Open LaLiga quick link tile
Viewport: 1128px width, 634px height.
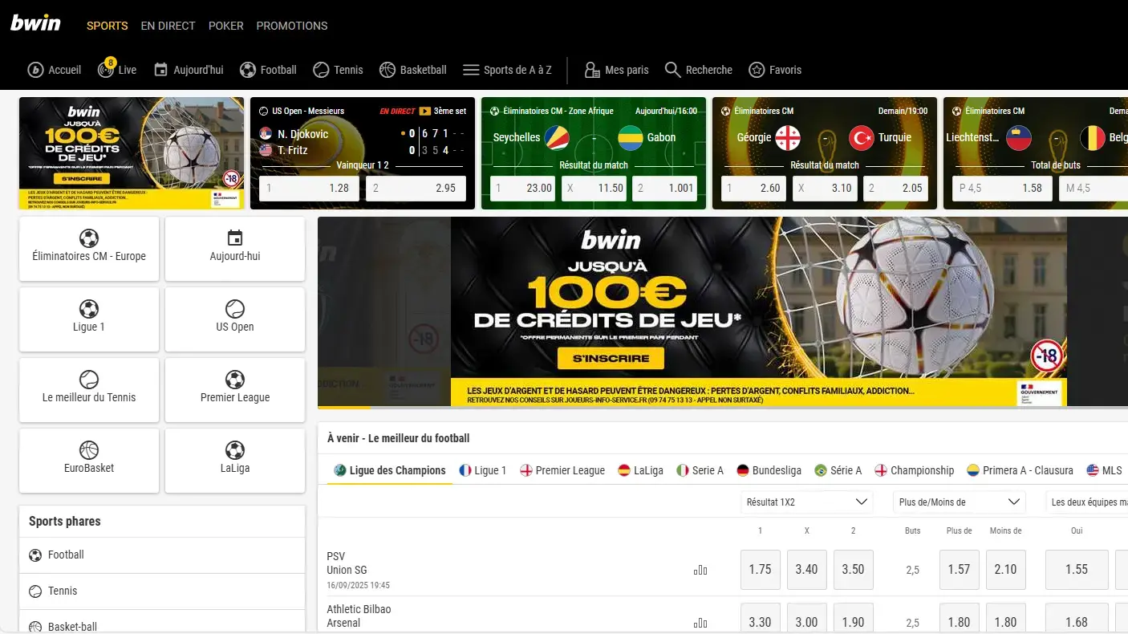tap(235, 461)
